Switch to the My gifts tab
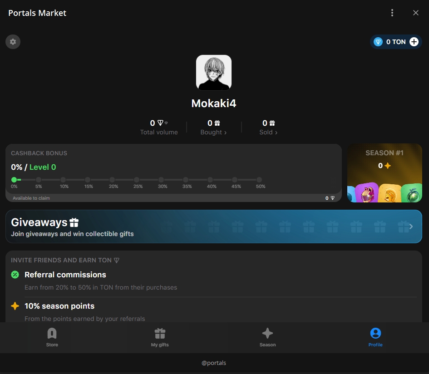 [160, 337]
